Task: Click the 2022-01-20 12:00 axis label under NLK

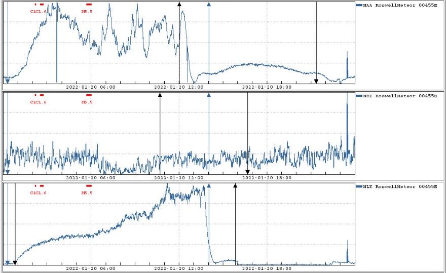Action: (x=179, y=268)
